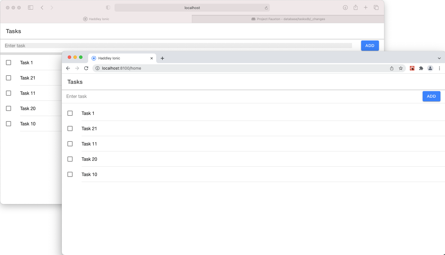Tick Task 21 in Safari window

[x=9, y=78]
